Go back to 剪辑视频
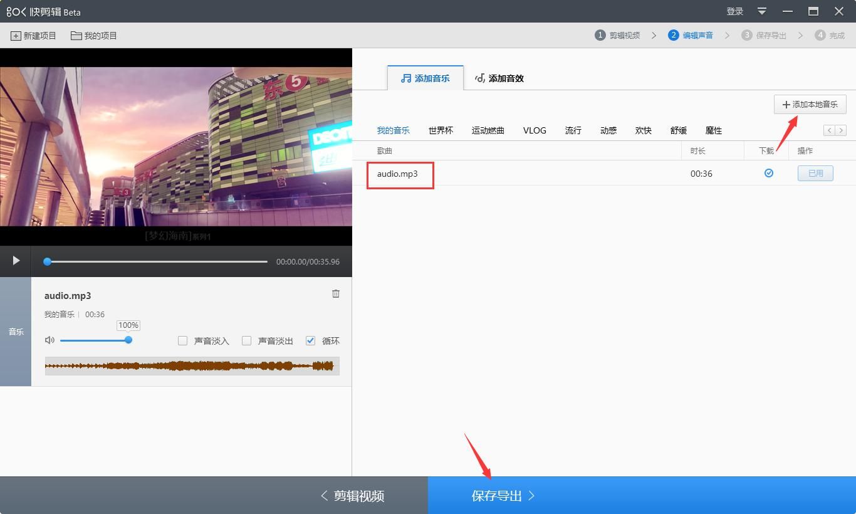The width and height of the screenshot is (856, 514). (x=214, y=495)
